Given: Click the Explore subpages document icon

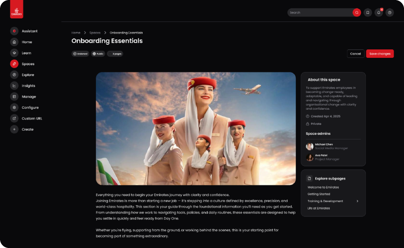Looking at the screenshot, I should click(309, 179).
